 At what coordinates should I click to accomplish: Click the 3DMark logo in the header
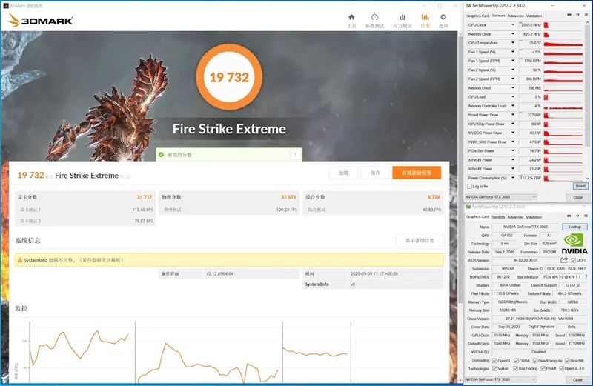pyautogui.click(x=41, y=21)
